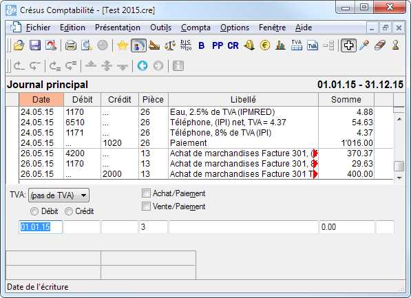
Task: Open the CR result account icon
Action: click(x=233, y=45)
